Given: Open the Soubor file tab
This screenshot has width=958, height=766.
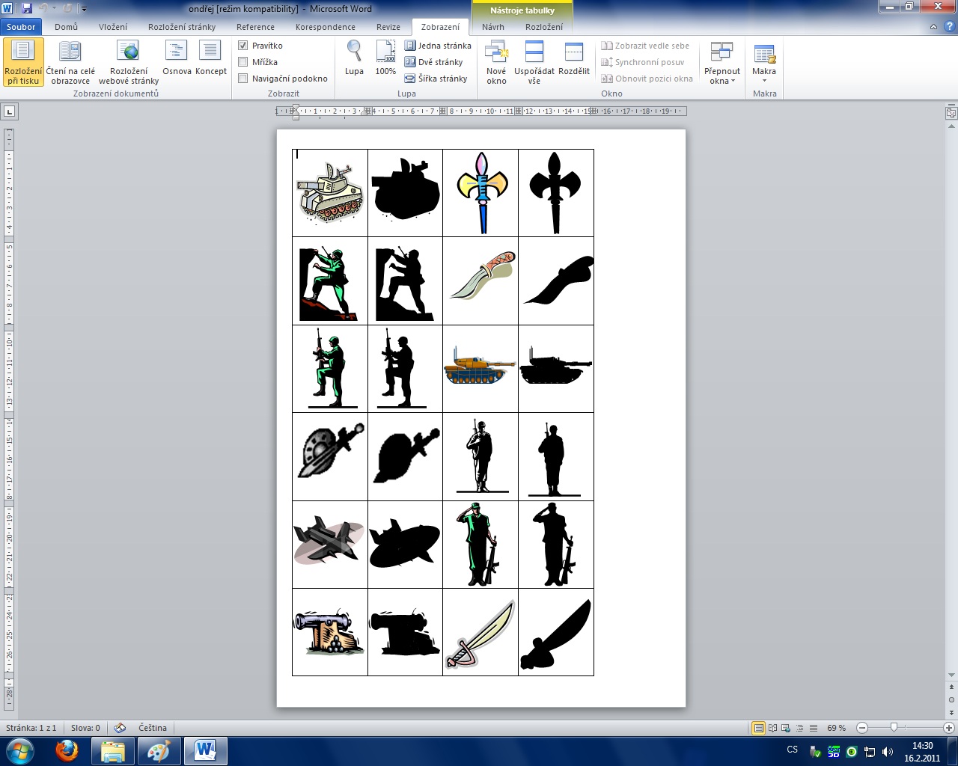Looking at the screenshot, I should click(21, 27).
